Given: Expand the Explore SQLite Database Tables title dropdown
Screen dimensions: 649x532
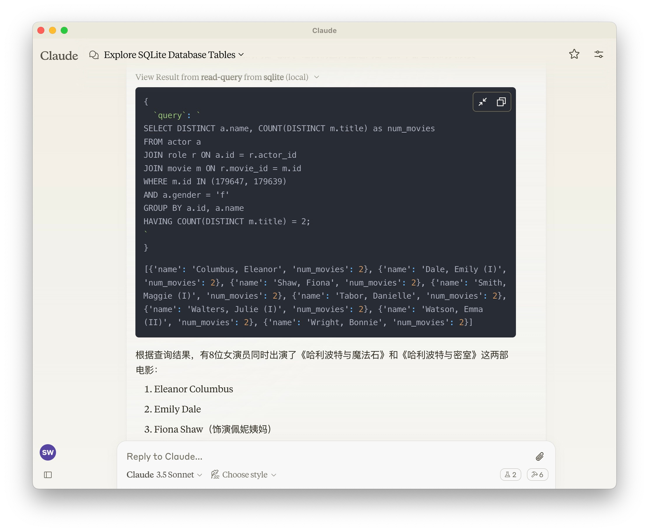Looking at the screenshot, I should click(174, 55).
